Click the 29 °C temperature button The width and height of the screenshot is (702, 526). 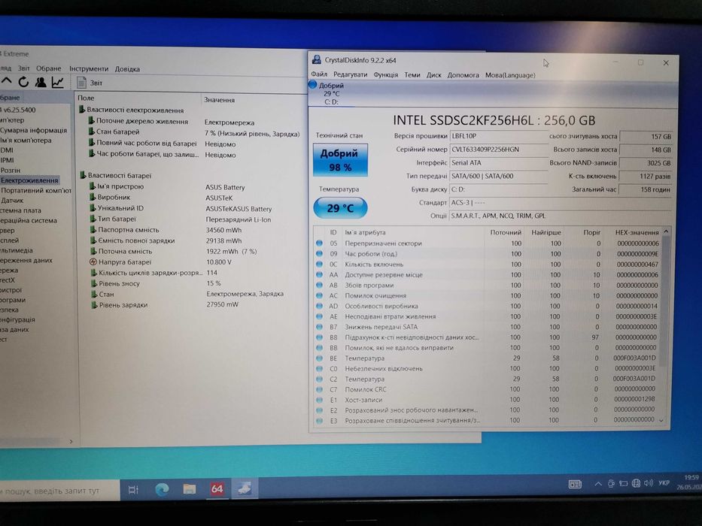[340, 208]
